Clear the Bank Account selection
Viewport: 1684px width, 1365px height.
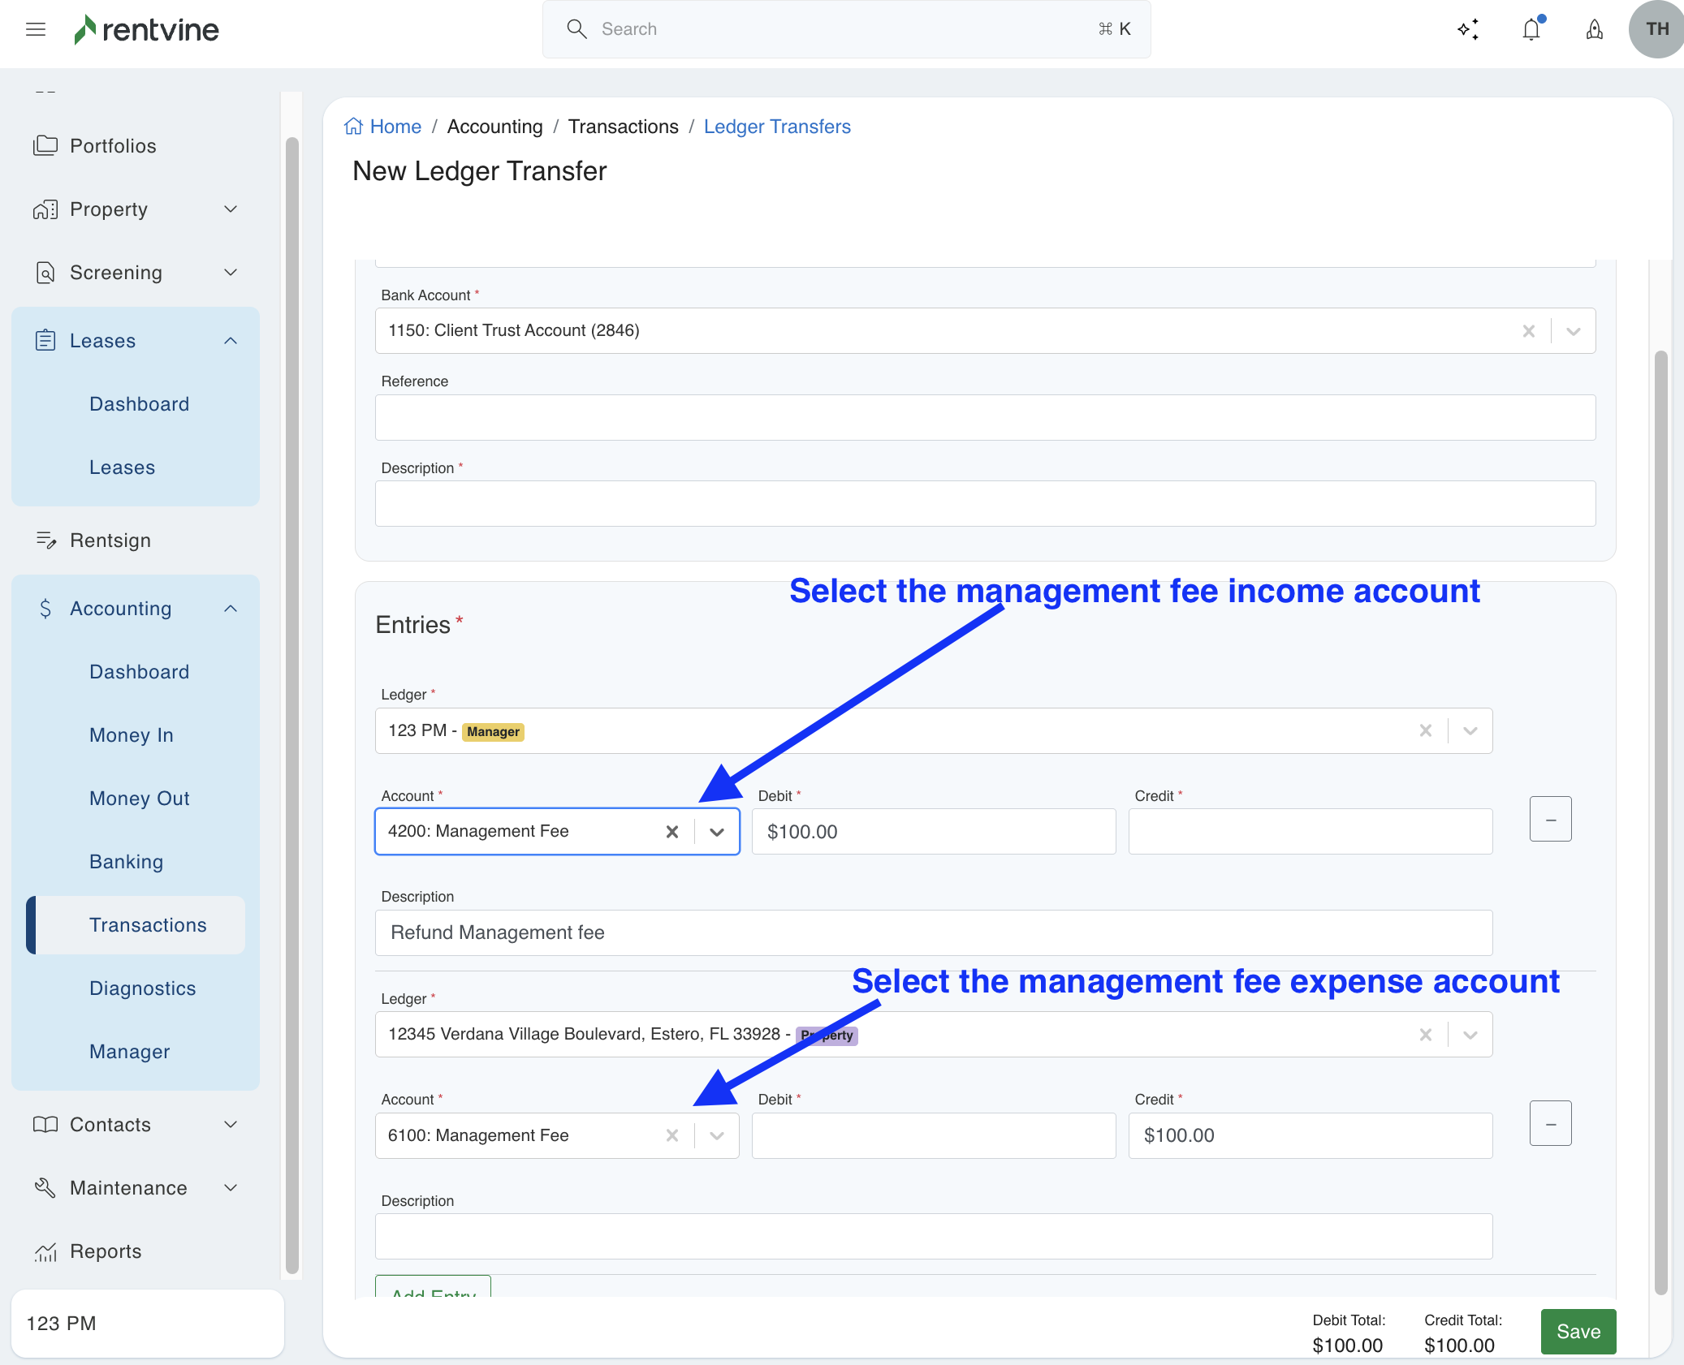(x=1529, y=331)
